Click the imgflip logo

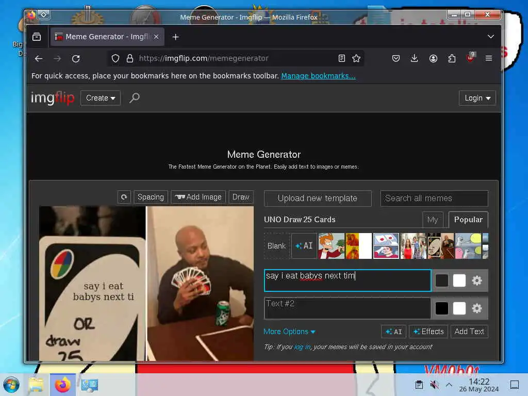click(x=53, y=98)
